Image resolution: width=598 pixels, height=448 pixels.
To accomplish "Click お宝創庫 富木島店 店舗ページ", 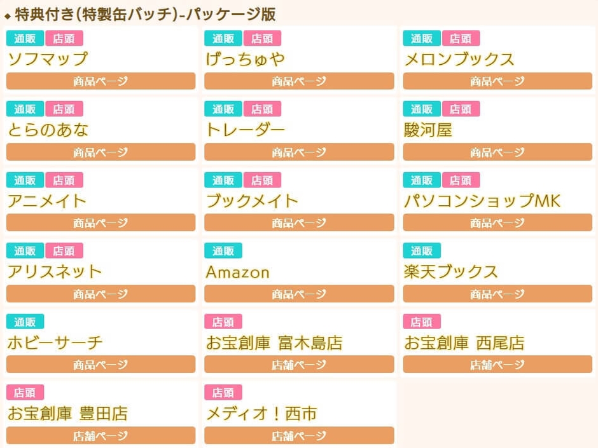I will pos(299,364).
